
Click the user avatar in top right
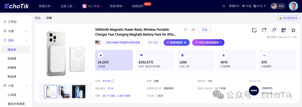(293, 6)
